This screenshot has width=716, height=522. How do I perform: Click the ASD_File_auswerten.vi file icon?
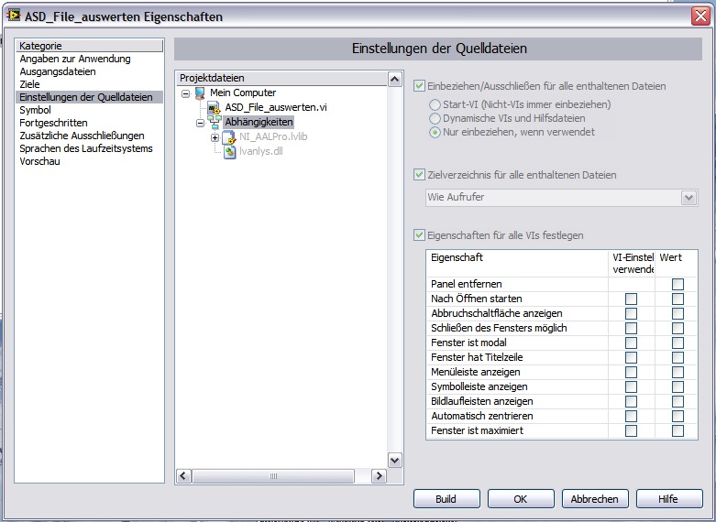[x=215, y=108]
